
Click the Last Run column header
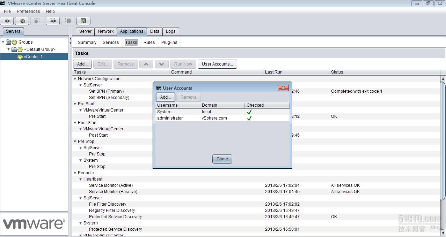[296, 72]
